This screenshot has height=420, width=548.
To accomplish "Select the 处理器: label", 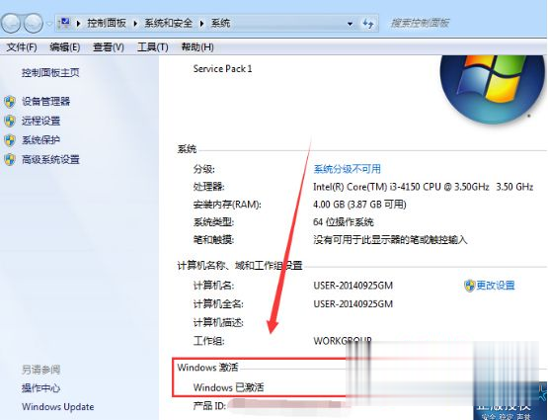I will (208, 187).
